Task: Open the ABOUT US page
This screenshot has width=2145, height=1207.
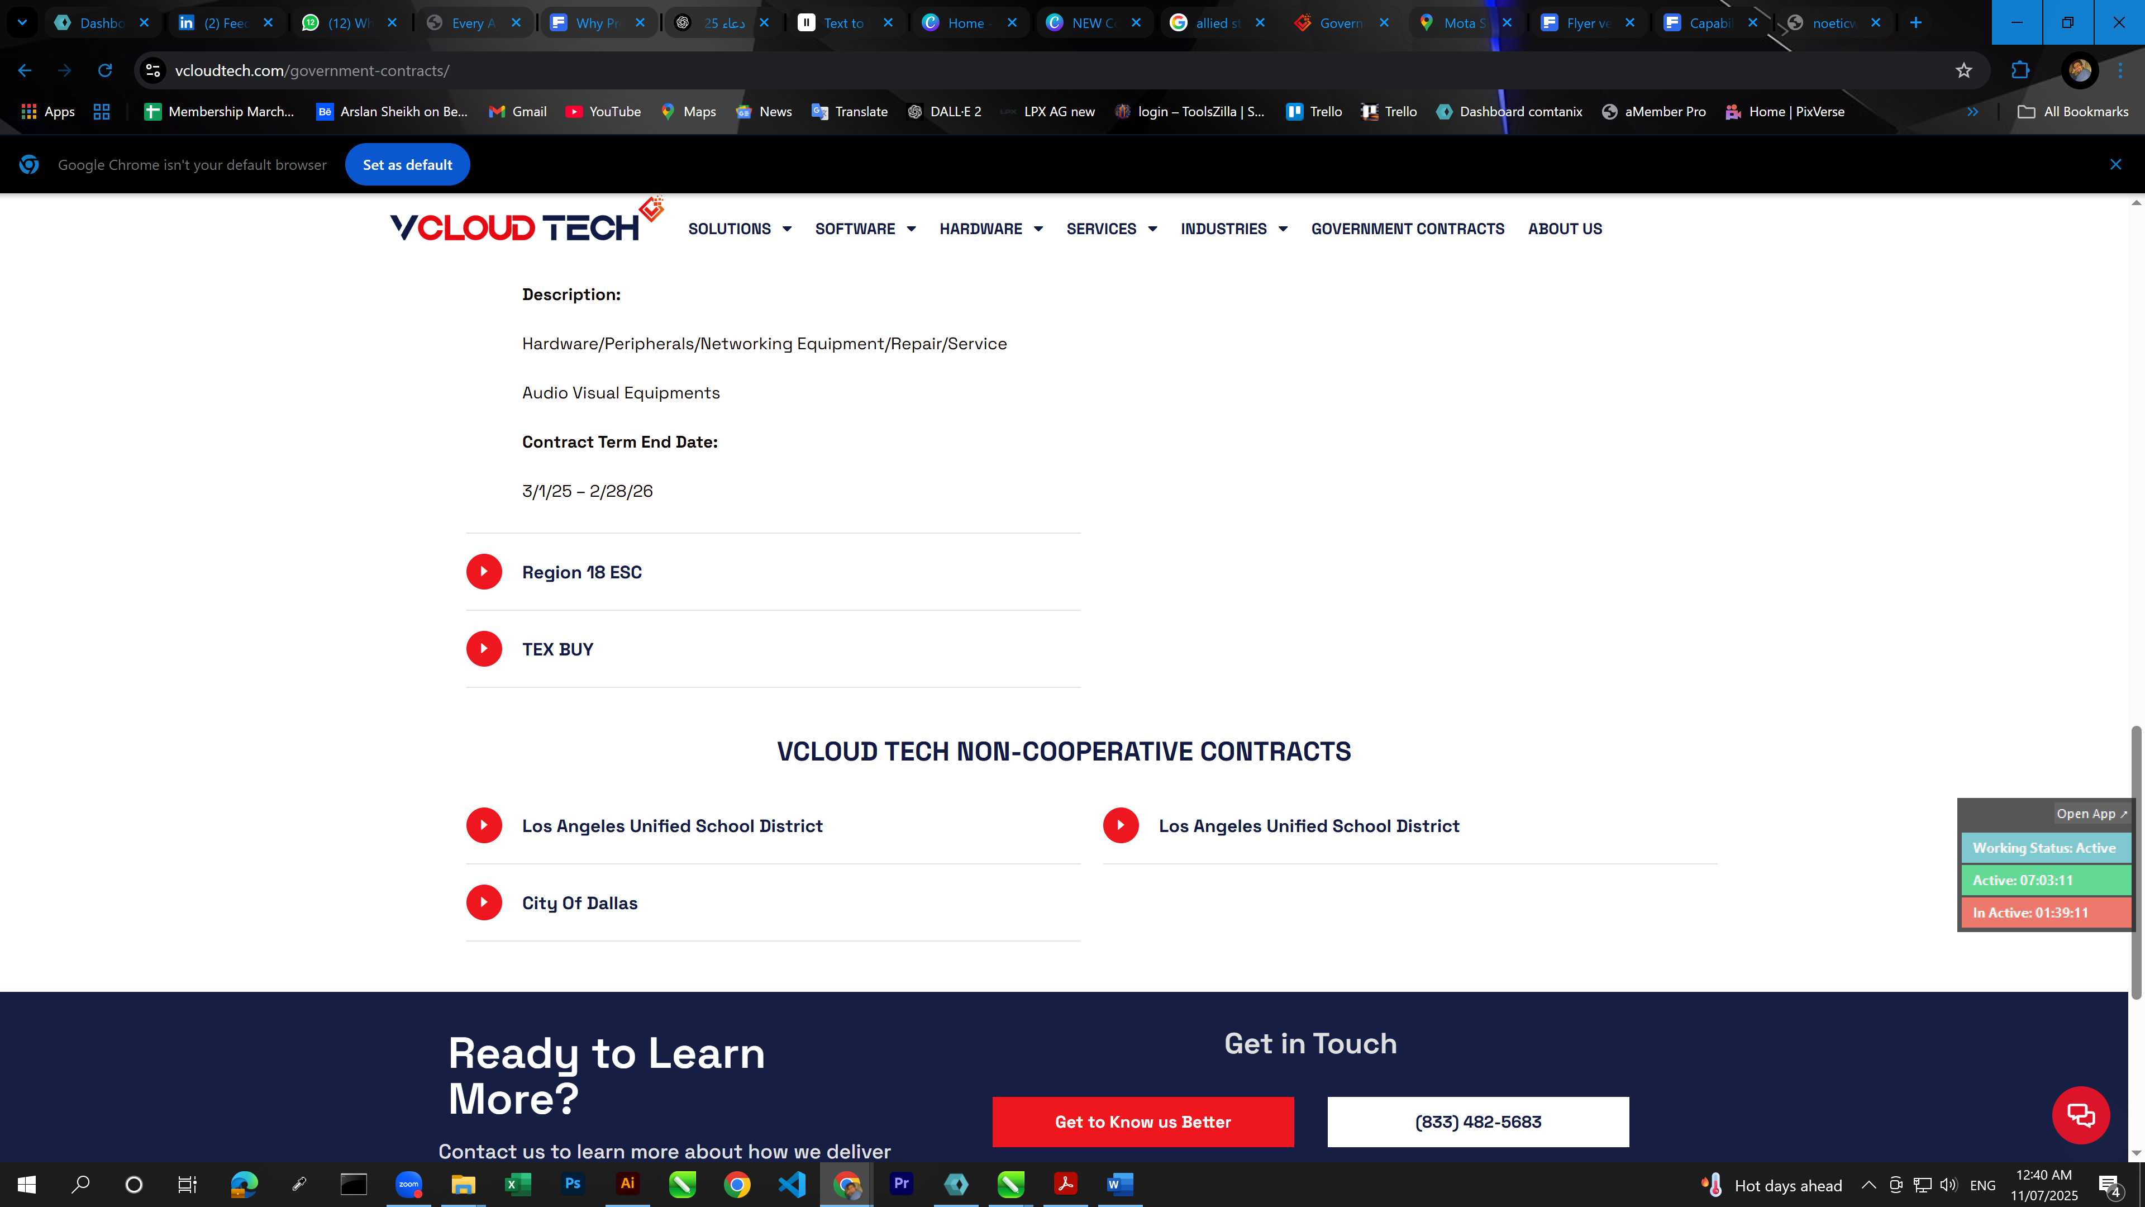Action: coord(1565,229)
